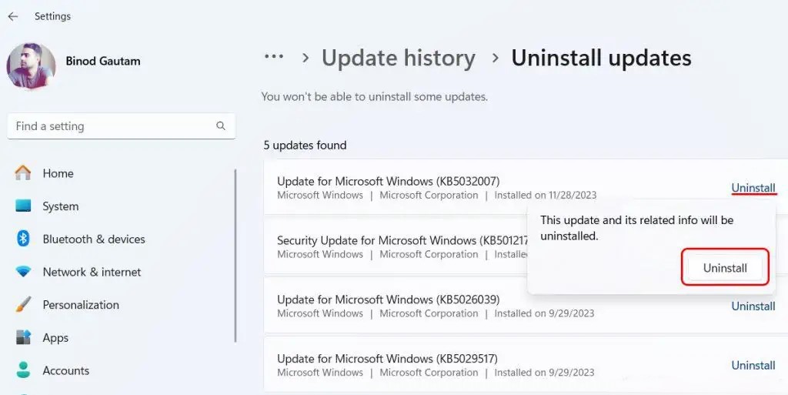
Task: Click Network & internet wifi icon
Action: (x=23, y=272)
